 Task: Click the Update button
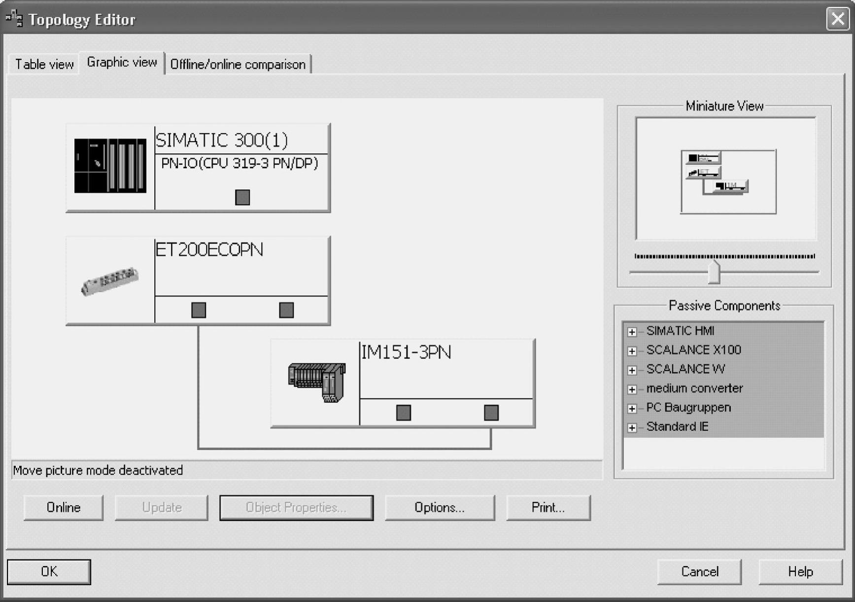pos(162,507)
